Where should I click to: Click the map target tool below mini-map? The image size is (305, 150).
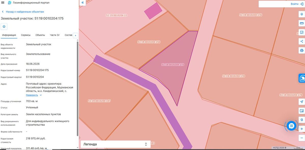302,119
